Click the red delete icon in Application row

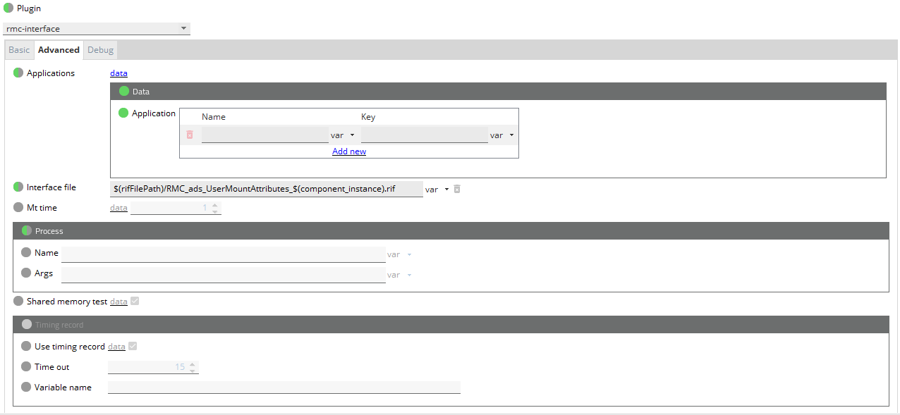coord(190,135)
